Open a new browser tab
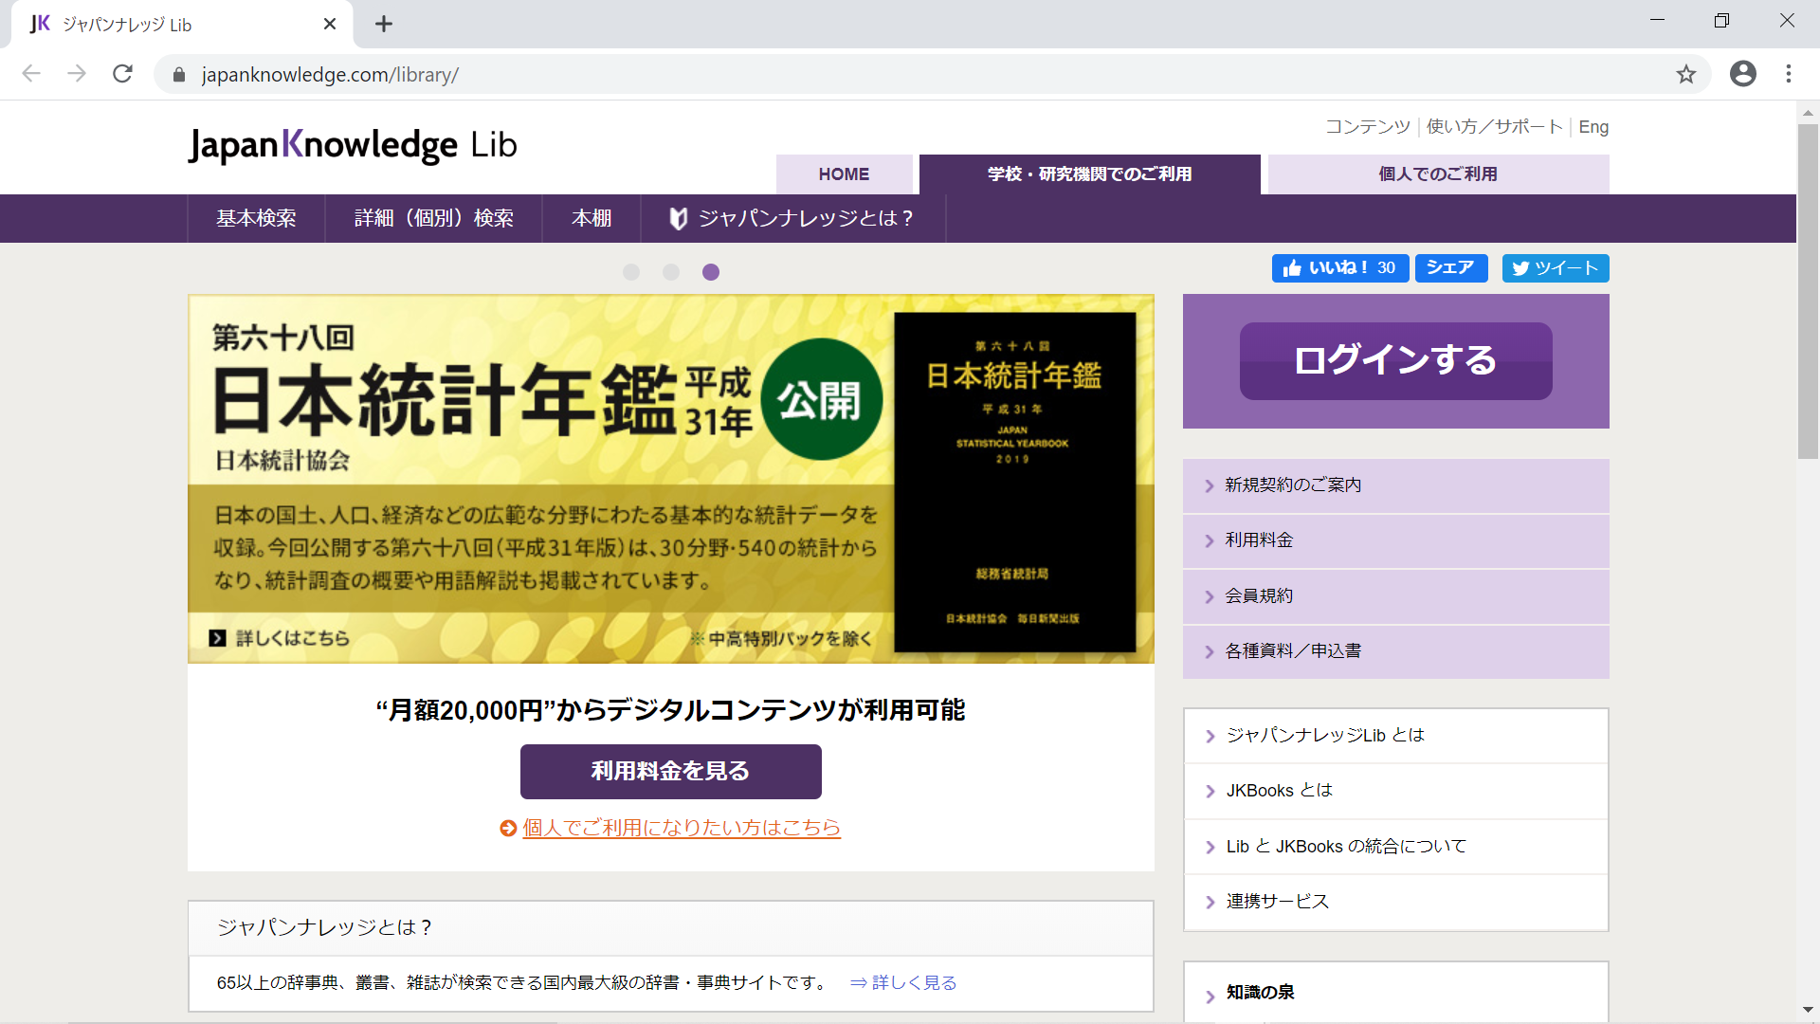 coord(383,24)
